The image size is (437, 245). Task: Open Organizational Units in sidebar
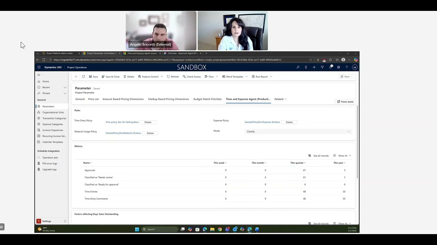tap(53, 112)
